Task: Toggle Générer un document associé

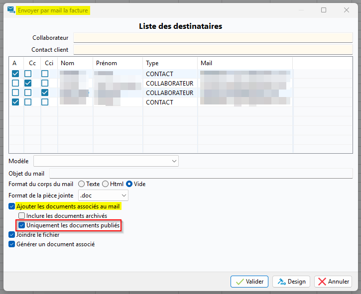Action: click(12, 244)
